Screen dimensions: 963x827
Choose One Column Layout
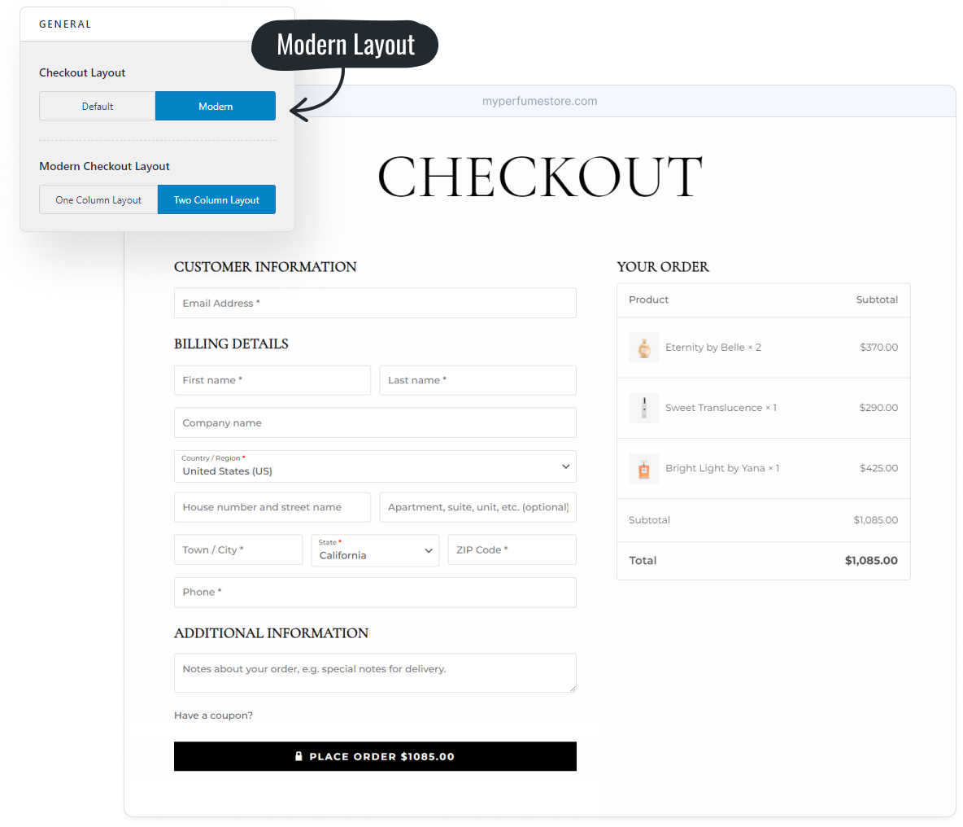click(x=98, y=199)
